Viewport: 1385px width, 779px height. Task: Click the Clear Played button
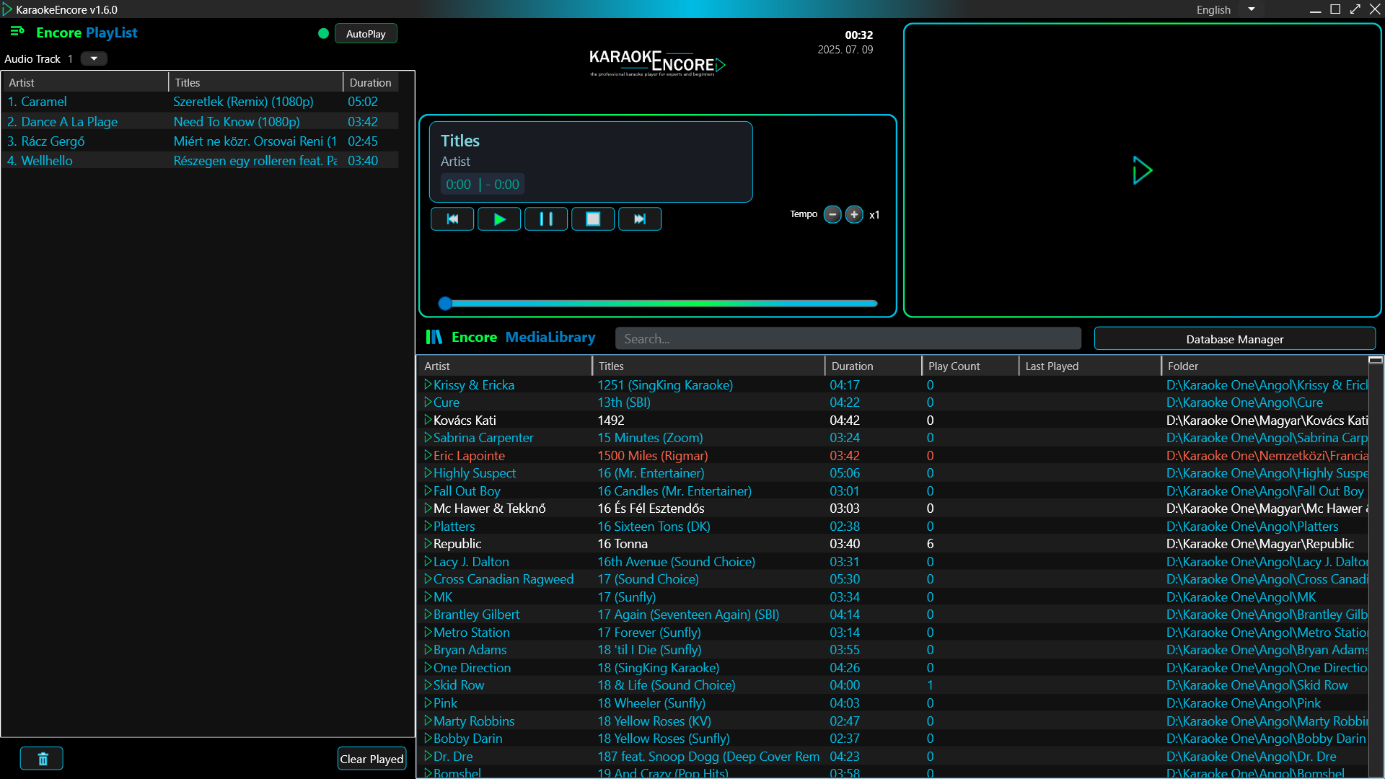click(371, 759)
